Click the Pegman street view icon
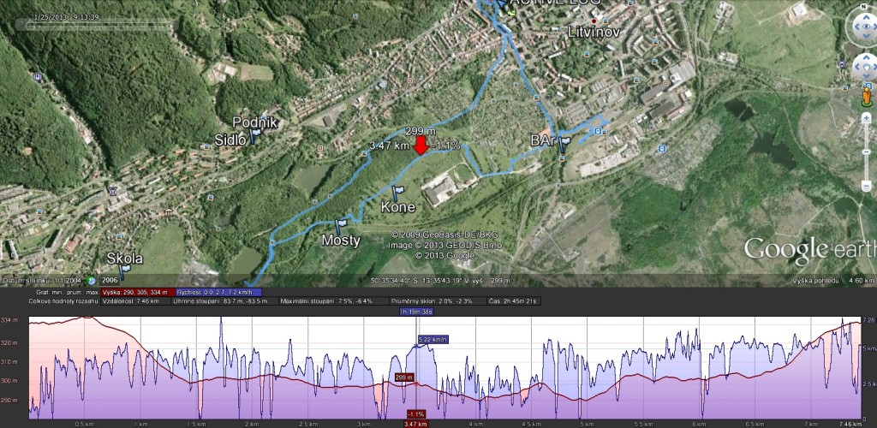Screen dimensions: 877x428 pyautogui.click(x=867, y=96)
